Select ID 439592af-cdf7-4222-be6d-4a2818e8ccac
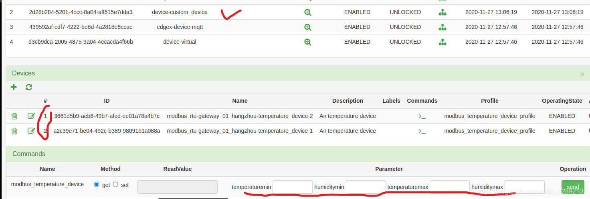590x199 pixels. click(x=81, y=27)
